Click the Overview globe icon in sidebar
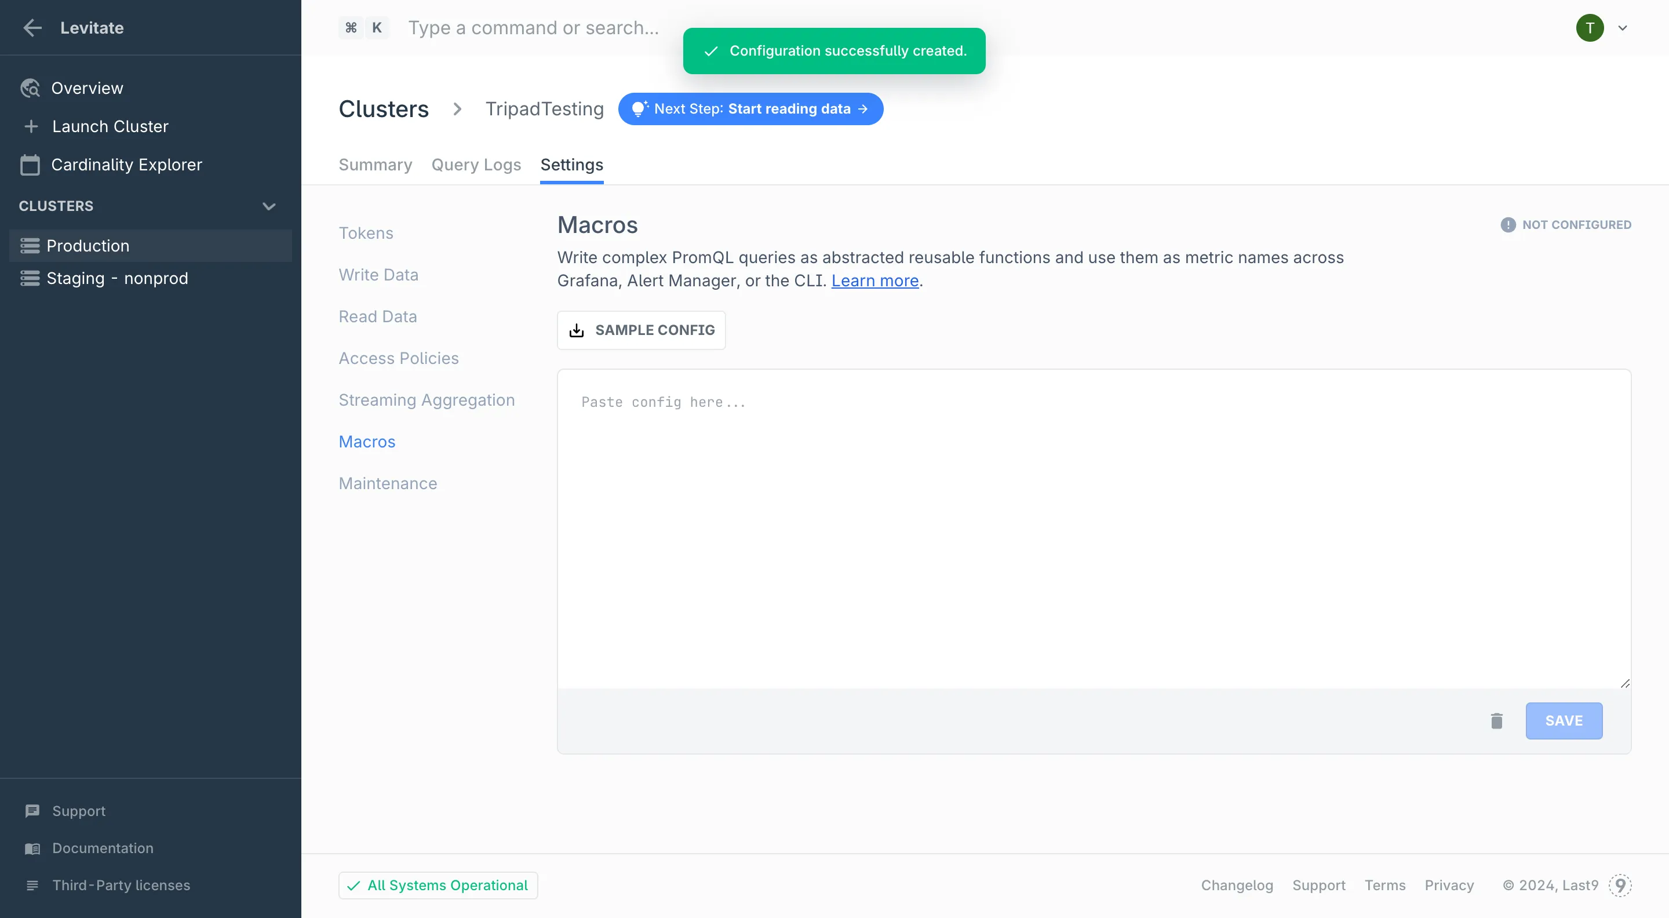Viewport: 1669px width, 918px height. pos(30,88)
